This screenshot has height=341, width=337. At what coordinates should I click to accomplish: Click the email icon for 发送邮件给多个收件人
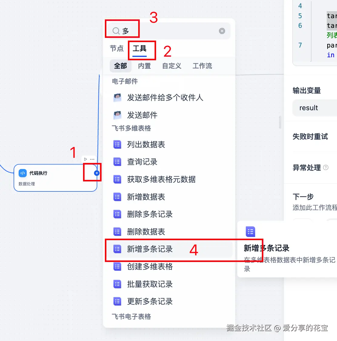(118, 98)
